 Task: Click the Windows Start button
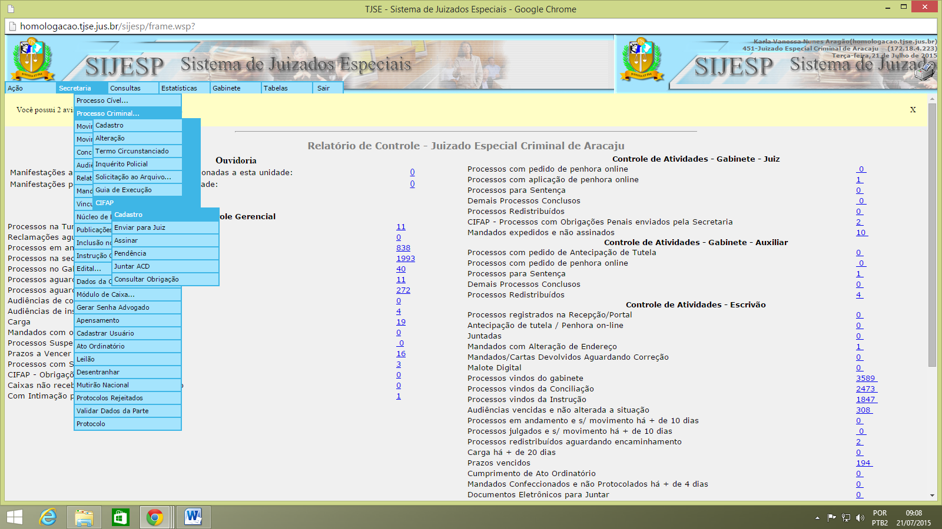coord(15,517)
